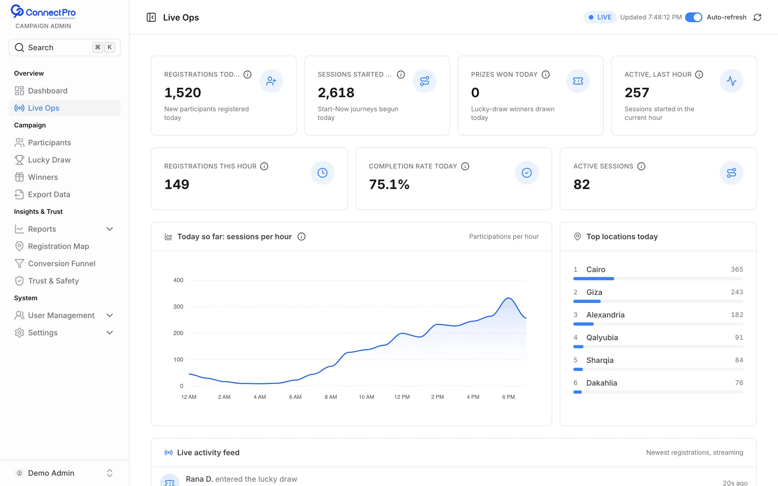Viewport: 778px width, 486px height.
Task: Click the pulse icon in Active Last Hour card
Action: 731,81
